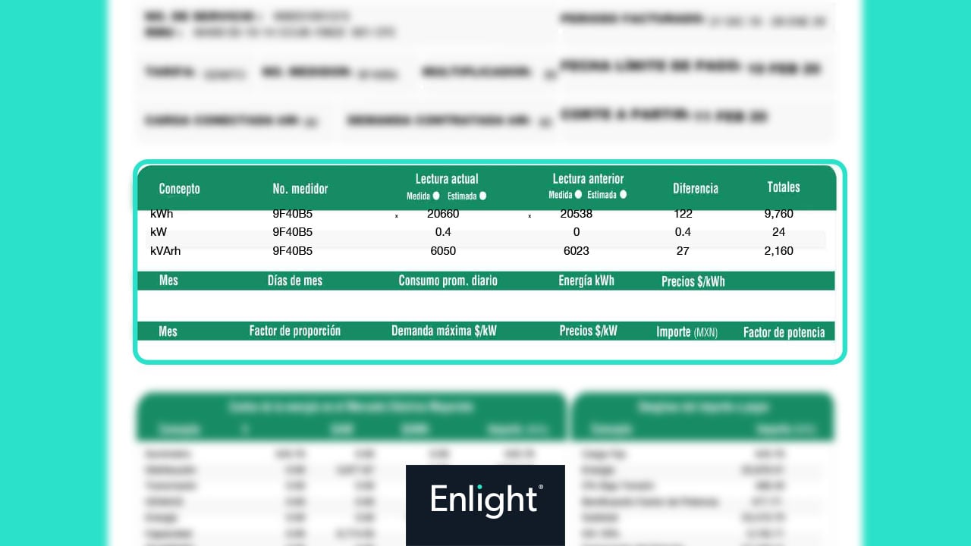Screen dimensions: 971x546
Task: Click the Consumo prom. diario header
Action: [x=448, y=281]
